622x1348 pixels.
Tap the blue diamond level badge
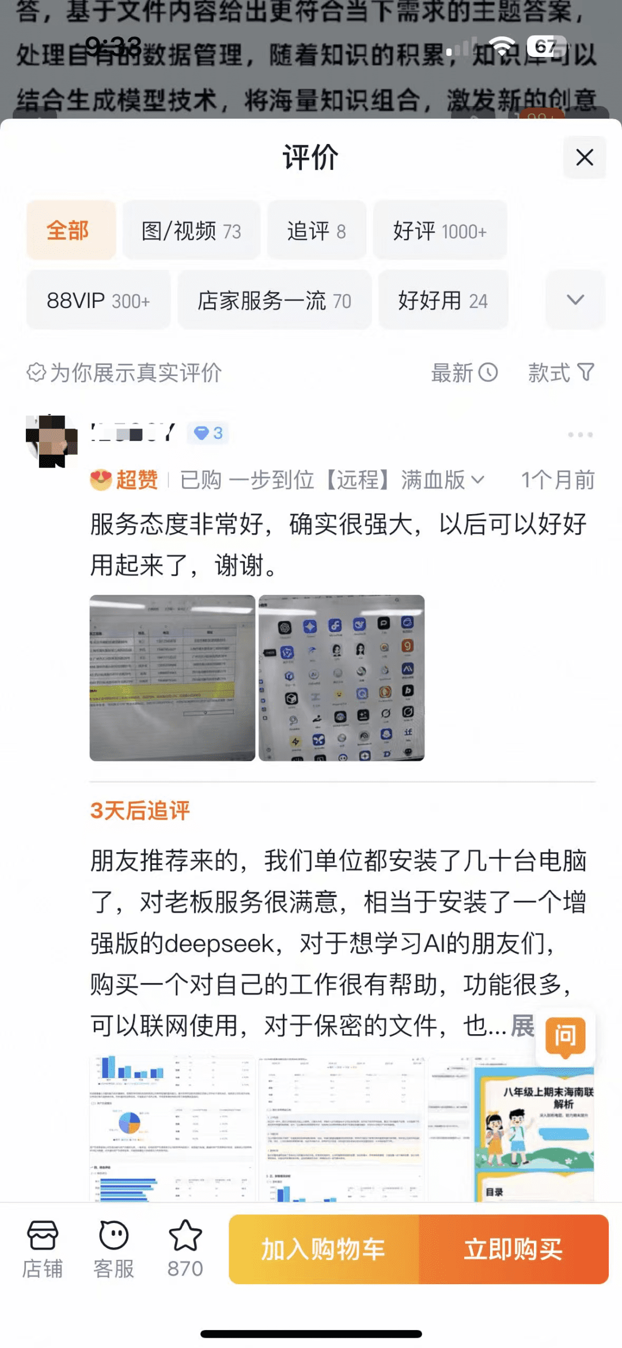(208, 433)
